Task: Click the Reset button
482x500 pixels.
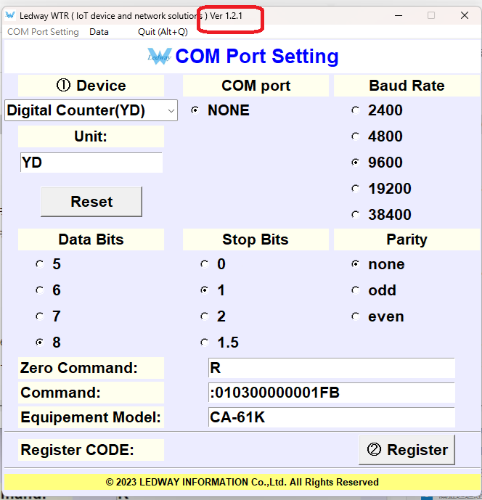Action: point(91,202)
